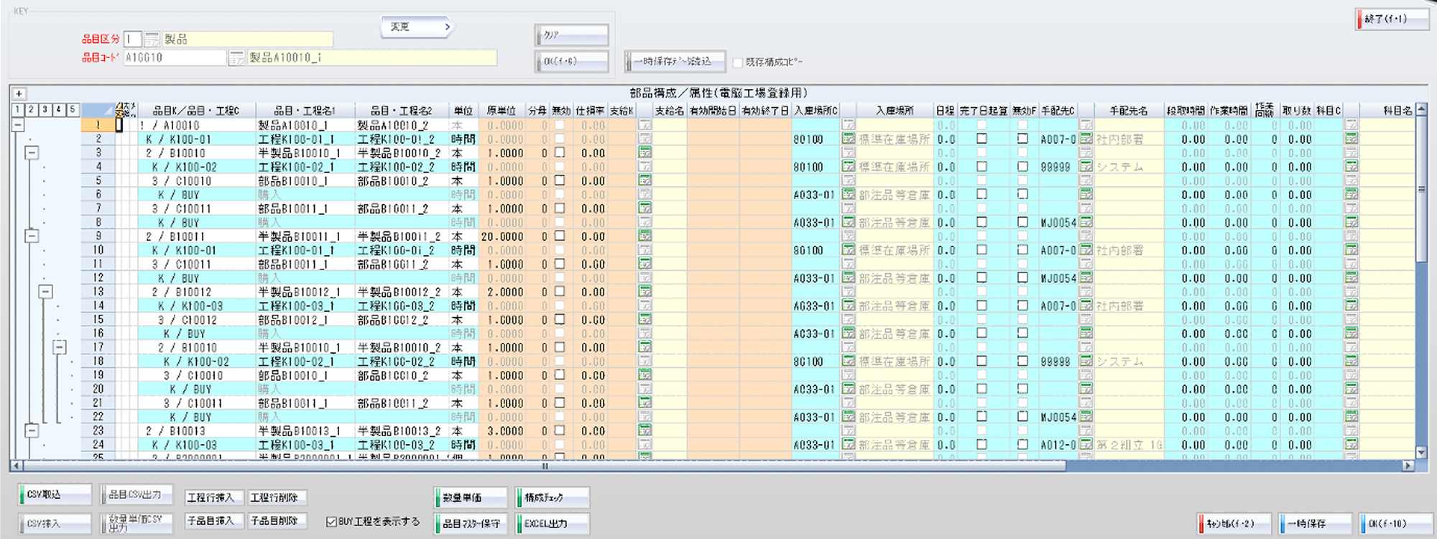Collapse tree node for row 3 B10010

click(32, 152)
